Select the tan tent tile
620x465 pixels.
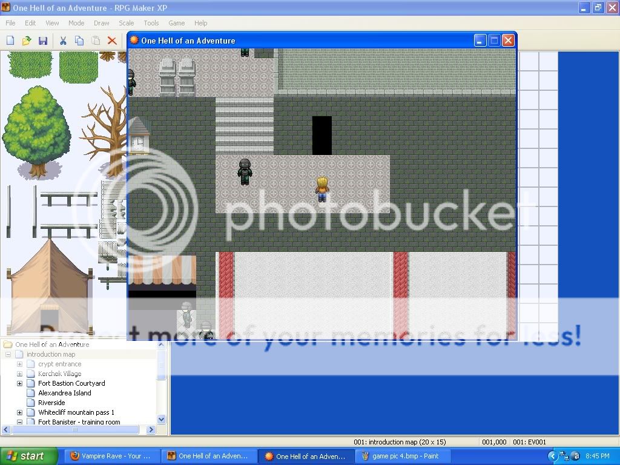[50, 287]
